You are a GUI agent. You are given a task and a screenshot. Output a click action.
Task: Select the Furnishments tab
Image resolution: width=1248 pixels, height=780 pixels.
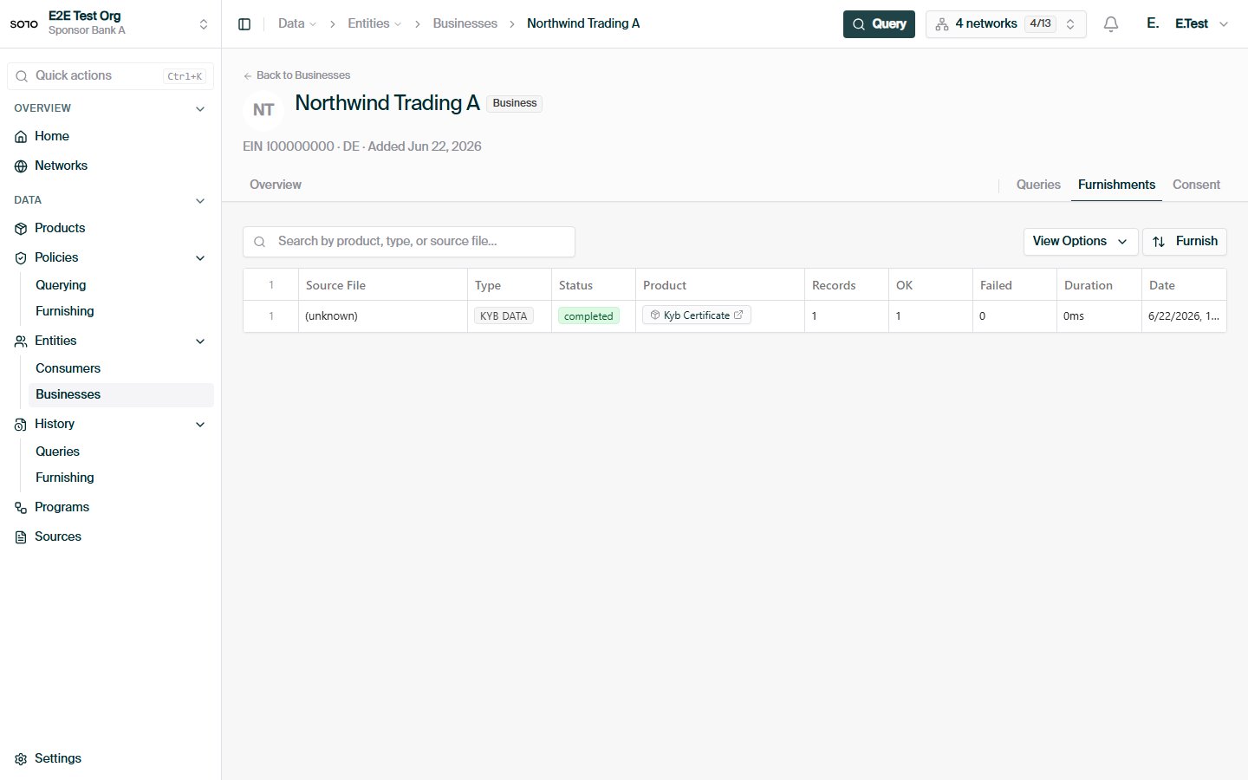tap(1116, 185)
